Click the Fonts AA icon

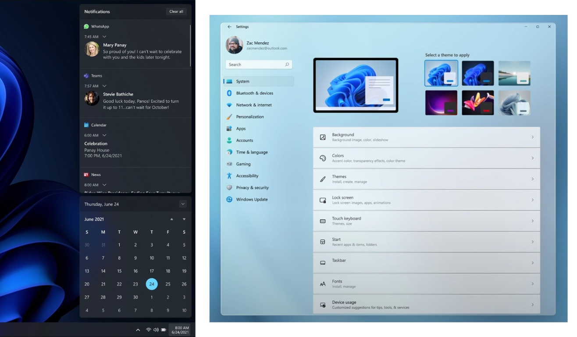(x=323, y=284)
